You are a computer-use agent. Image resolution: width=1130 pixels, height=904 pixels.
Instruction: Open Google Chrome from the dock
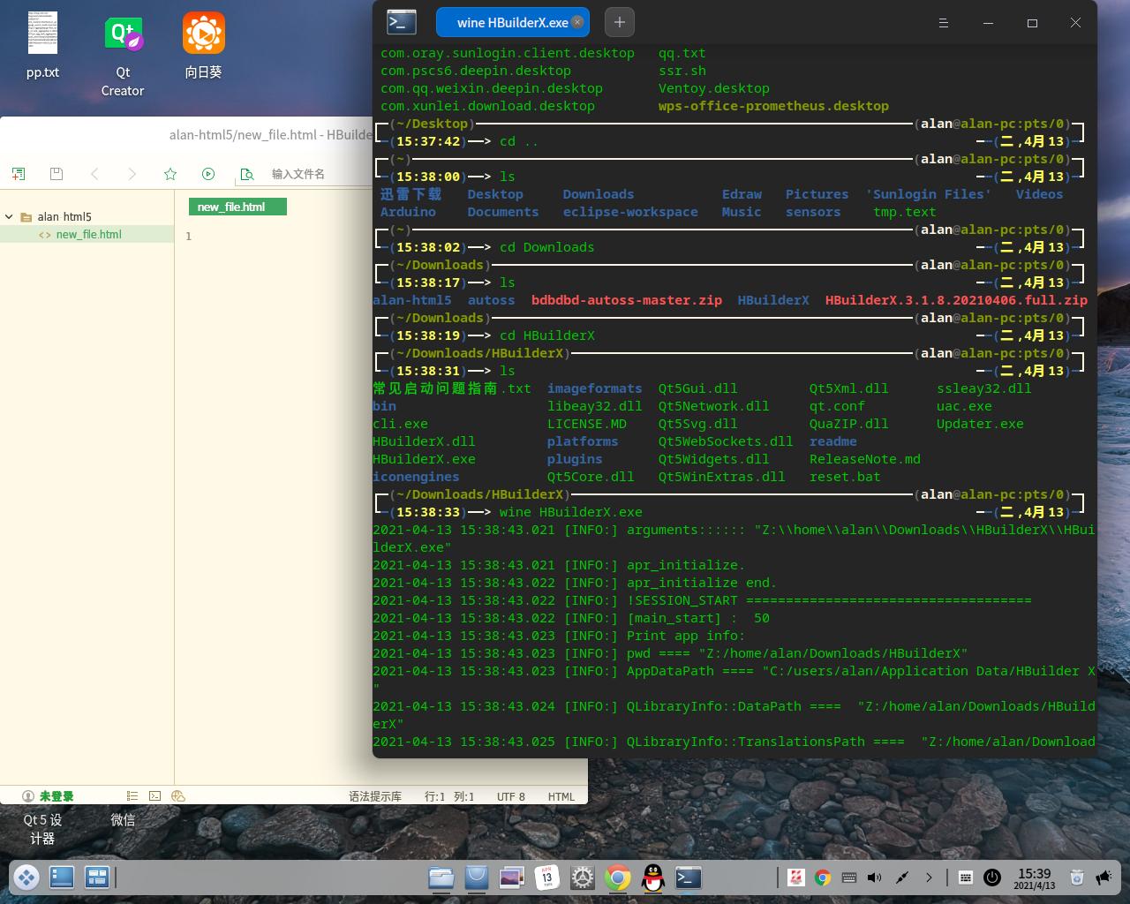[x=618, y=878]
